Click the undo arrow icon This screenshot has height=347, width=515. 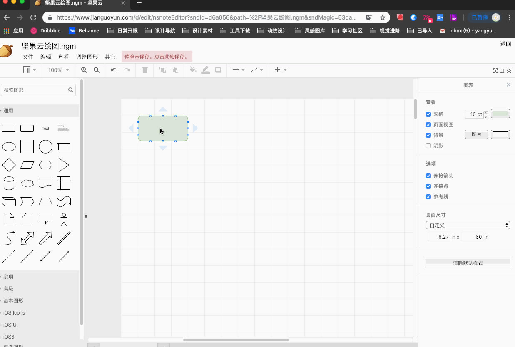click(x=114, y=70)
